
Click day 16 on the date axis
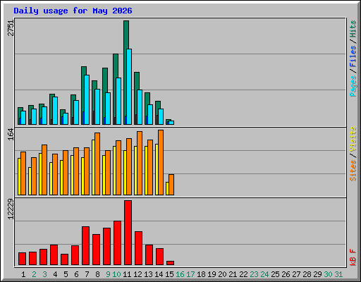tap(180, 274)
